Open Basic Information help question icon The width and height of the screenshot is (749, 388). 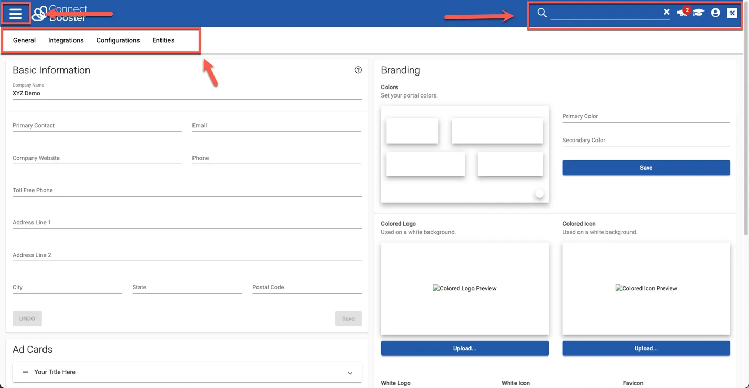358,70
